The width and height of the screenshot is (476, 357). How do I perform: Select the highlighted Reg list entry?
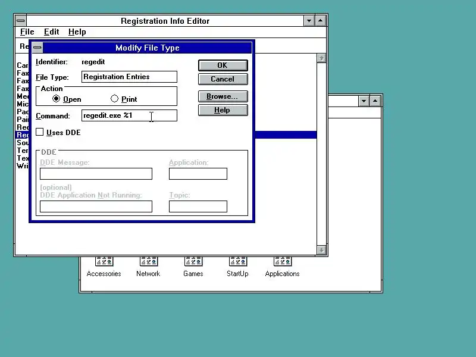coord(23,135)
